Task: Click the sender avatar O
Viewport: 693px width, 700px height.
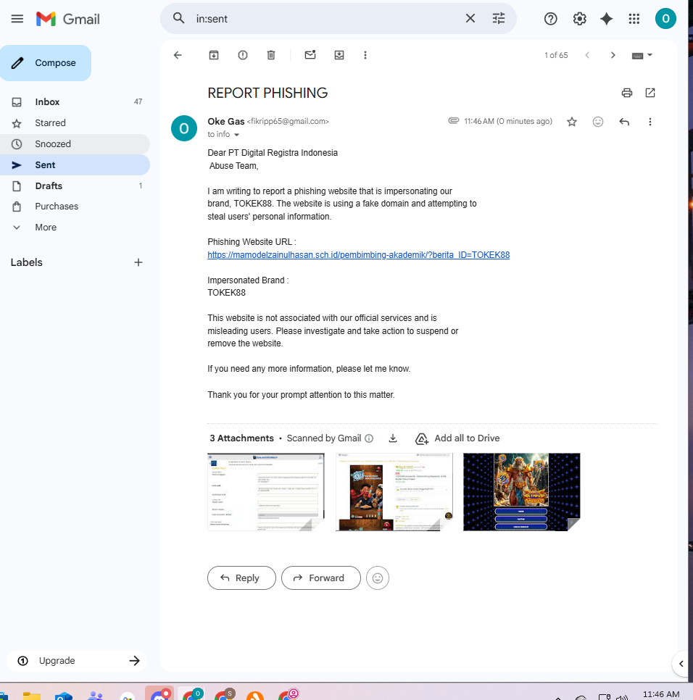Action: [184, 128]
